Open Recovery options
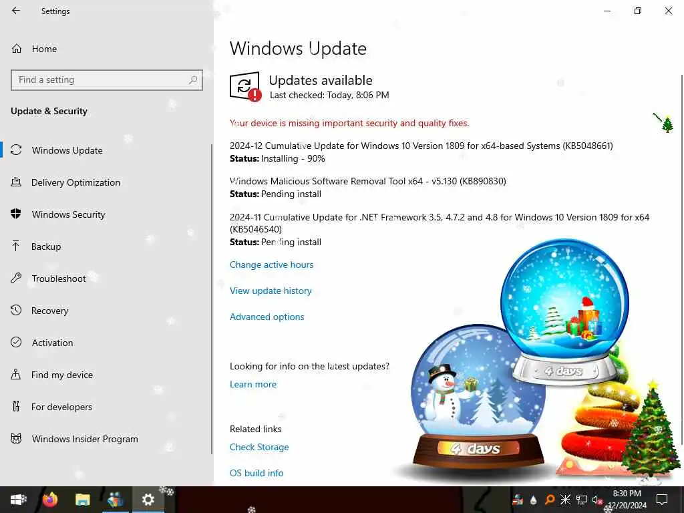Screen dimensions: 684x513 click(x=49, y=311)
